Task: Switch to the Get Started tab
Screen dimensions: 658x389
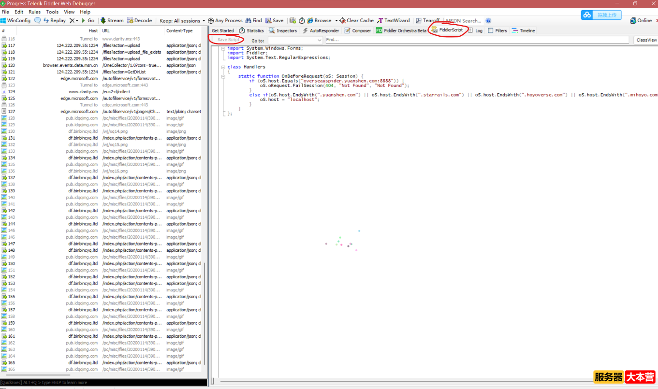Action: click(x=223, y=30)
